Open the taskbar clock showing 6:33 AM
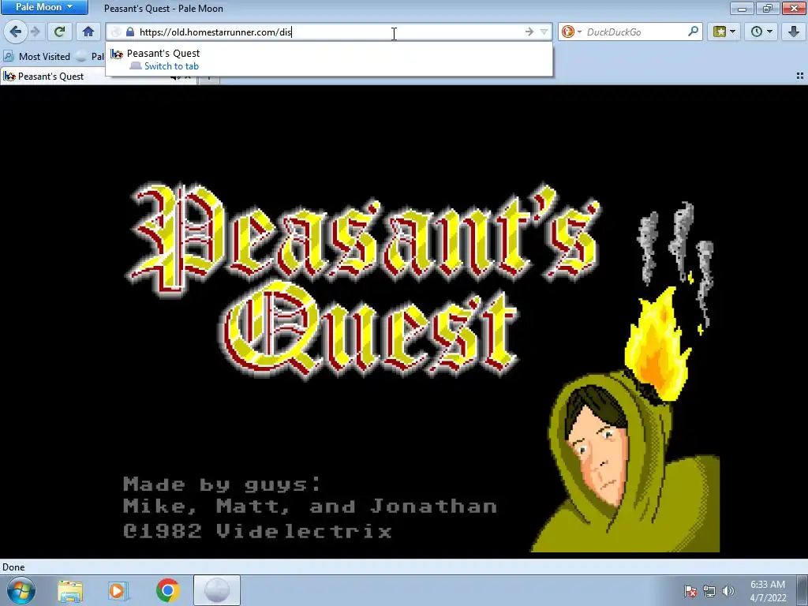Screen dimensions: 808x606 click(768, 590)
